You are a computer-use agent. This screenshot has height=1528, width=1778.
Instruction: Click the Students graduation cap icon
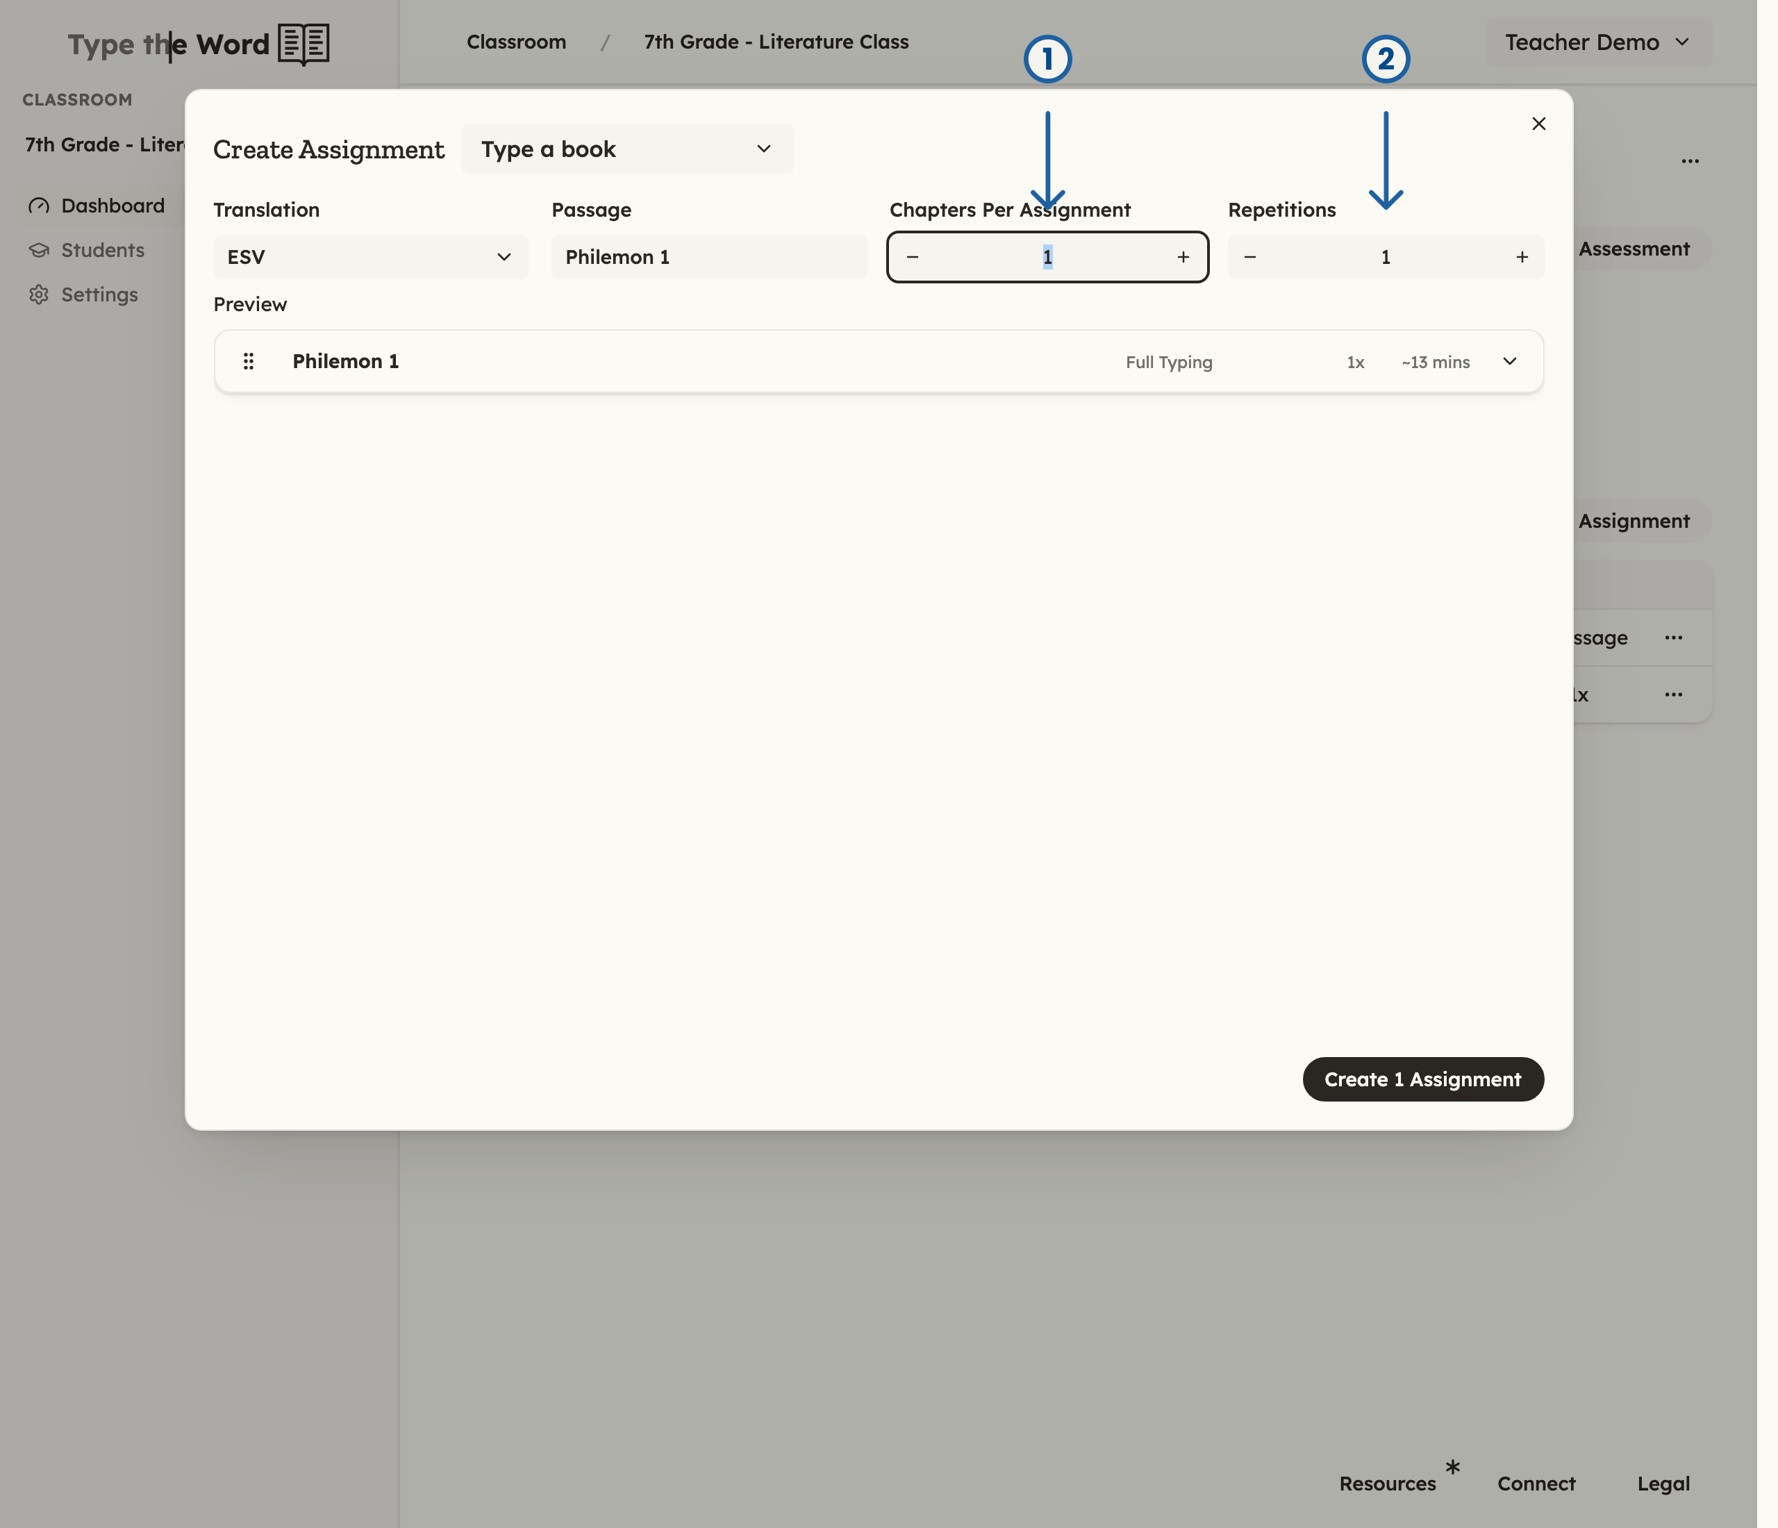tap(39, 251)
